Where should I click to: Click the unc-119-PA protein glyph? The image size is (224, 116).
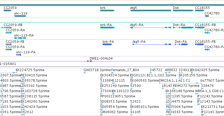[19, 55]
